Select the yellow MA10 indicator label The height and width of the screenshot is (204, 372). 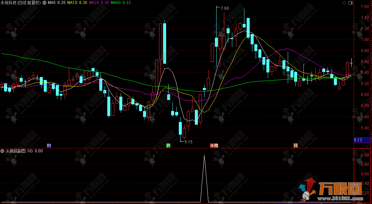(x=77, y=3)
